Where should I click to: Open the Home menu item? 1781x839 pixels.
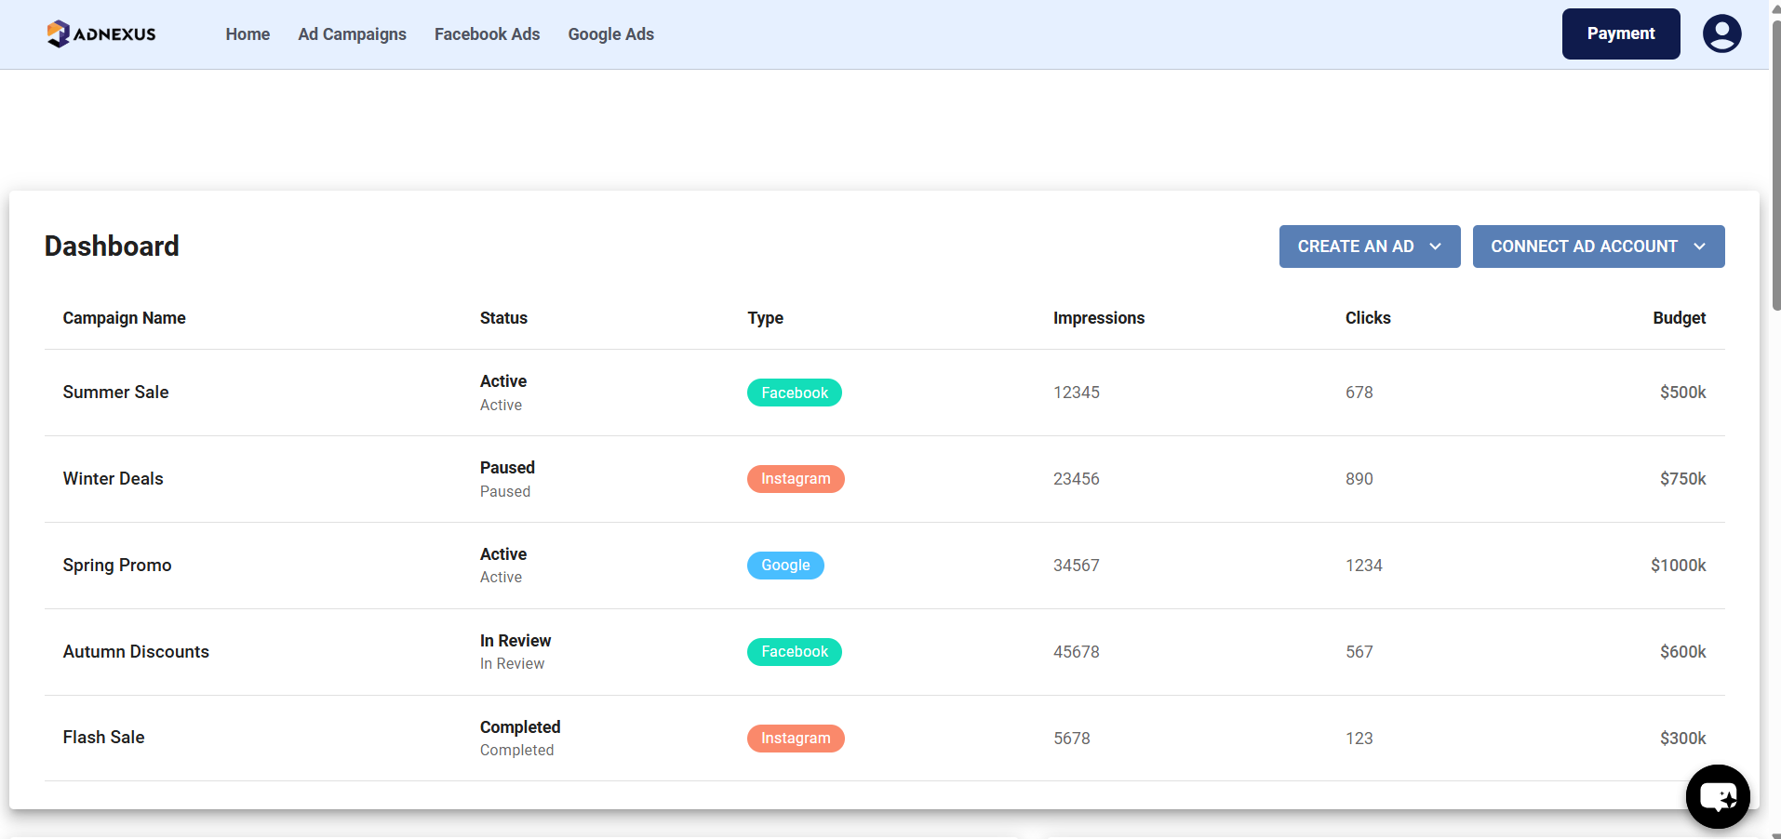click(248, 33)
